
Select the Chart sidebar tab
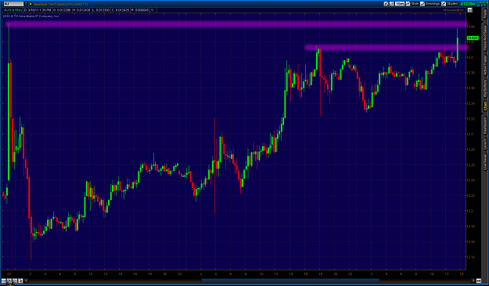point(485,106)
